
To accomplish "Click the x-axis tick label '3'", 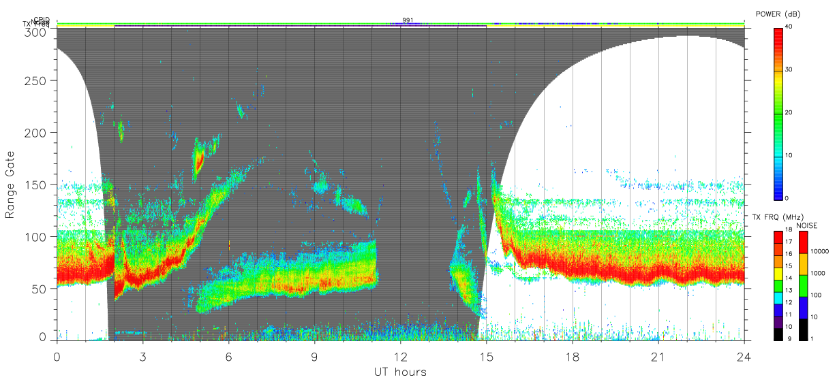I will [143, 357].
